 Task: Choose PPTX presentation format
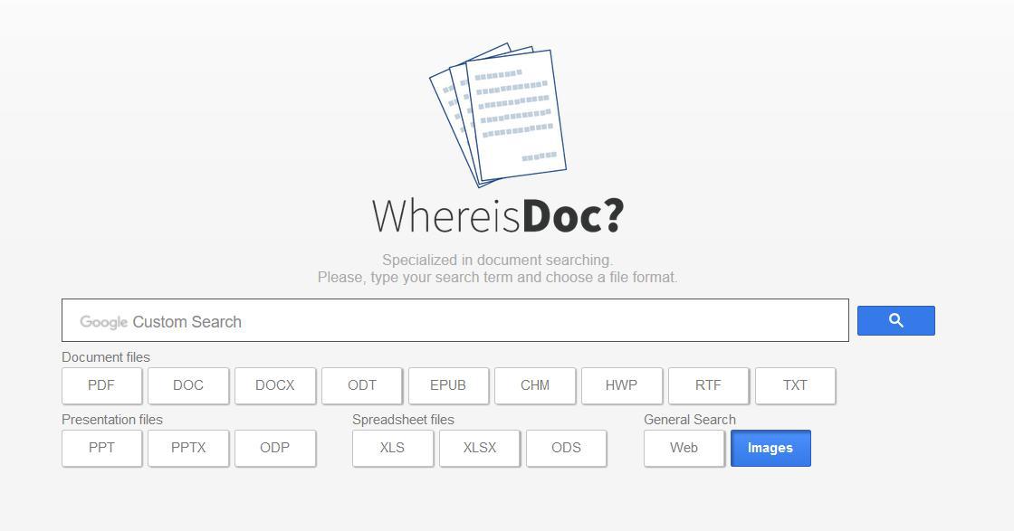tap(188, 448)
